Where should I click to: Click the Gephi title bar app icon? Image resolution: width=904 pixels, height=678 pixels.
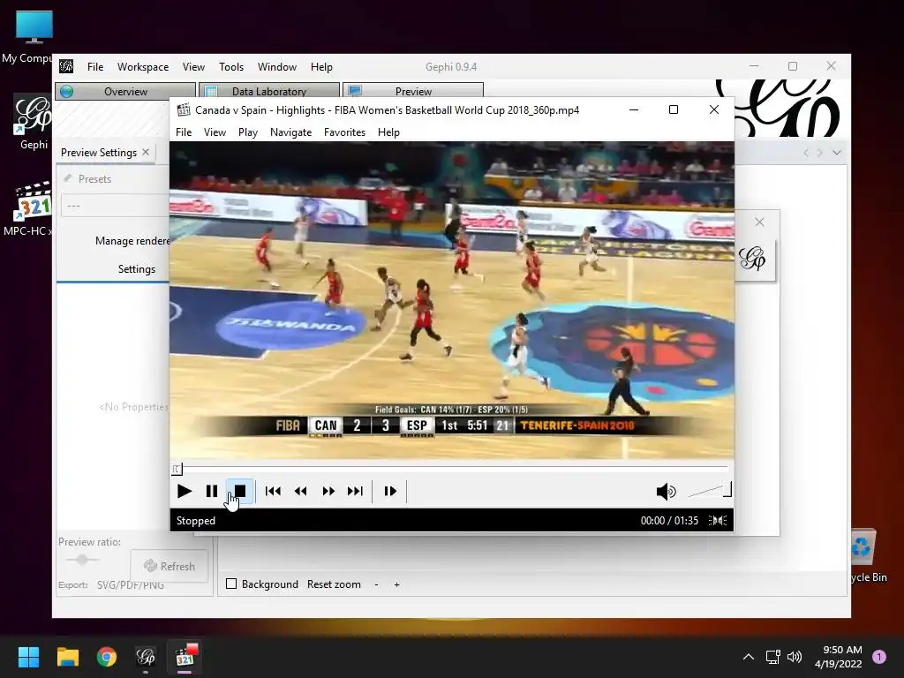point(66,66)
